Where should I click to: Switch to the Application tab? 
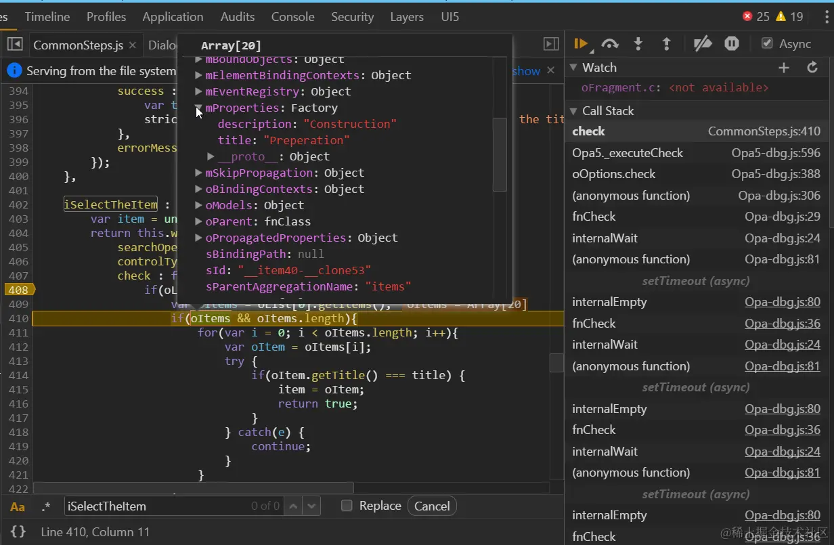pyautogui.click(x=173, y=17)
